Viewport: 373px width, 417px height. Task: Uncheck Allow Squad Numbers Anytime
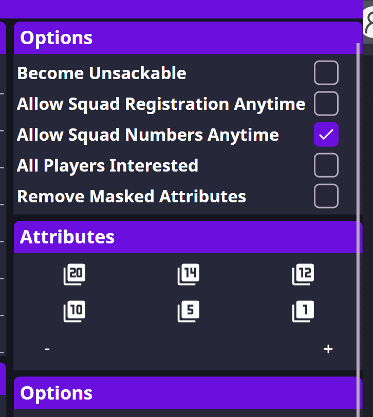point(326,134)
